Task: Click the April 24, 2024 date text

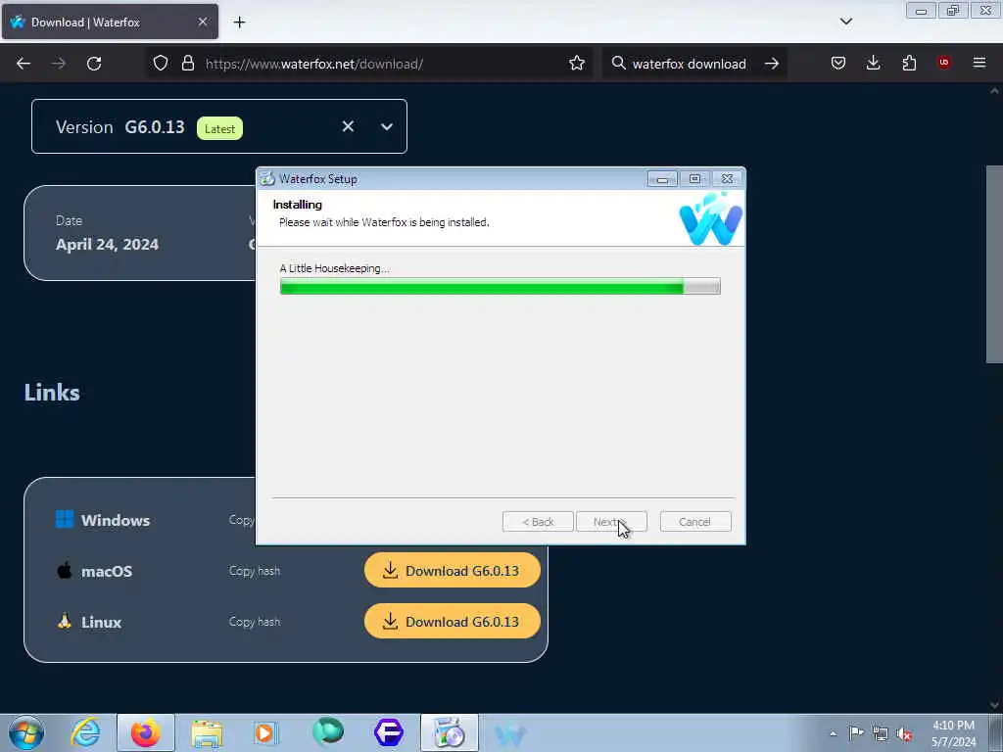Action: (107, 244)
